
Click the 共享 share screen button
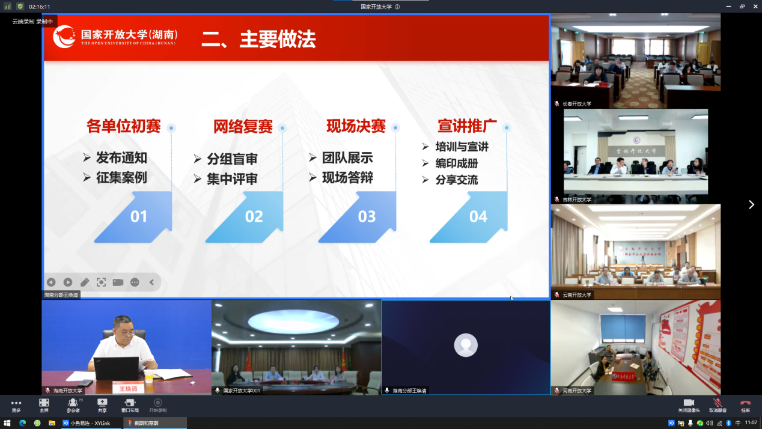(102, 406)
